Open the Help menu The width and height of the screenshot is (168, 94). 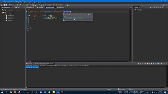(x=45, y=3)
